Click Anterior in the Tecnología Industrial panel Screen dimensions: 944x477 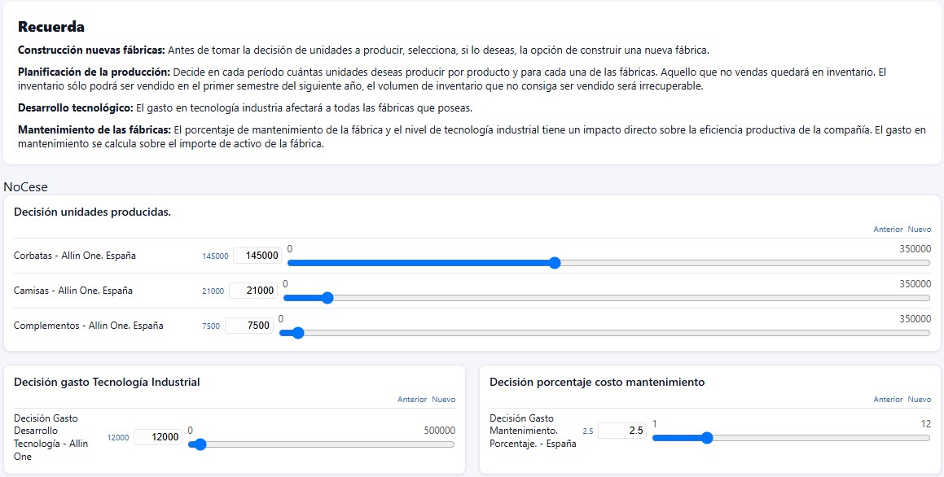pos(412,400)
